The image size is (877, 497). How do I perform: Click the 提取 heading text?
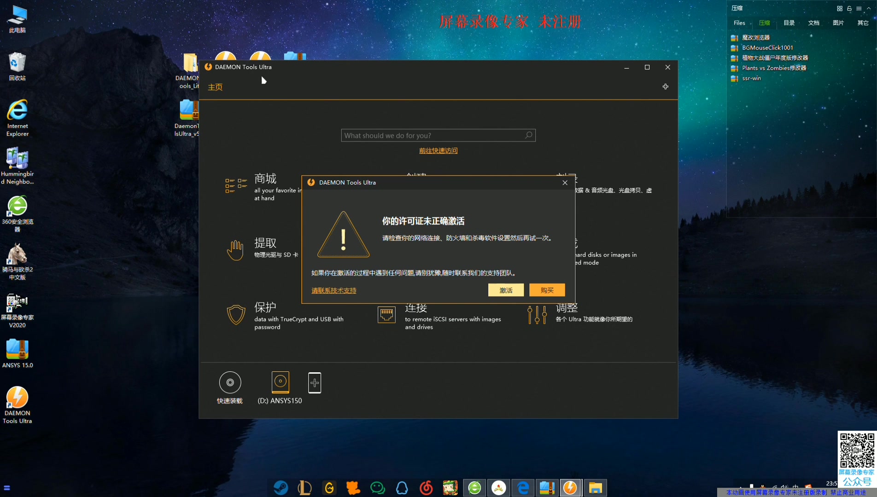265,243
